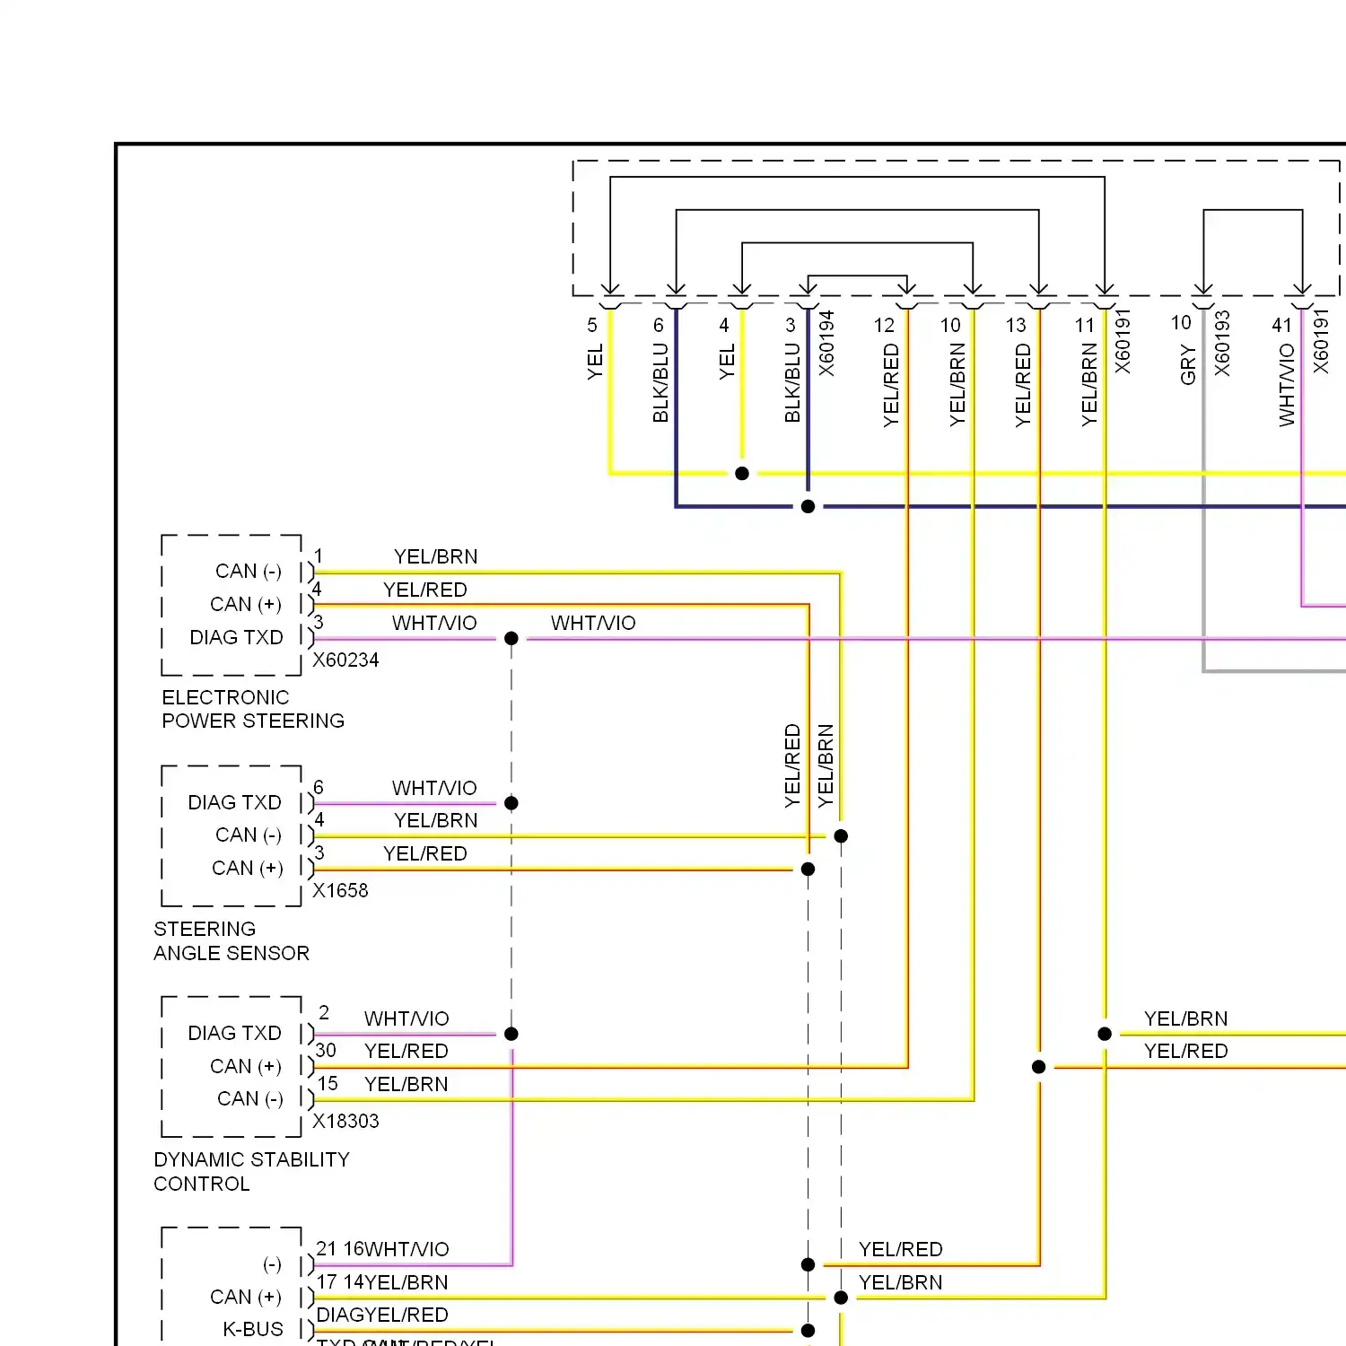
Task: Click the GRY wire color label
Action: [1188, 364]
